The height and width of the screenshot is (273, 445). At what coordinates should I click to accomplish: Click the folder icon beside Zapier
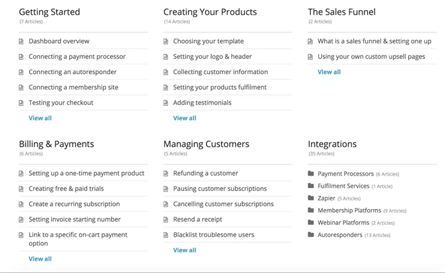pos(311,199)
